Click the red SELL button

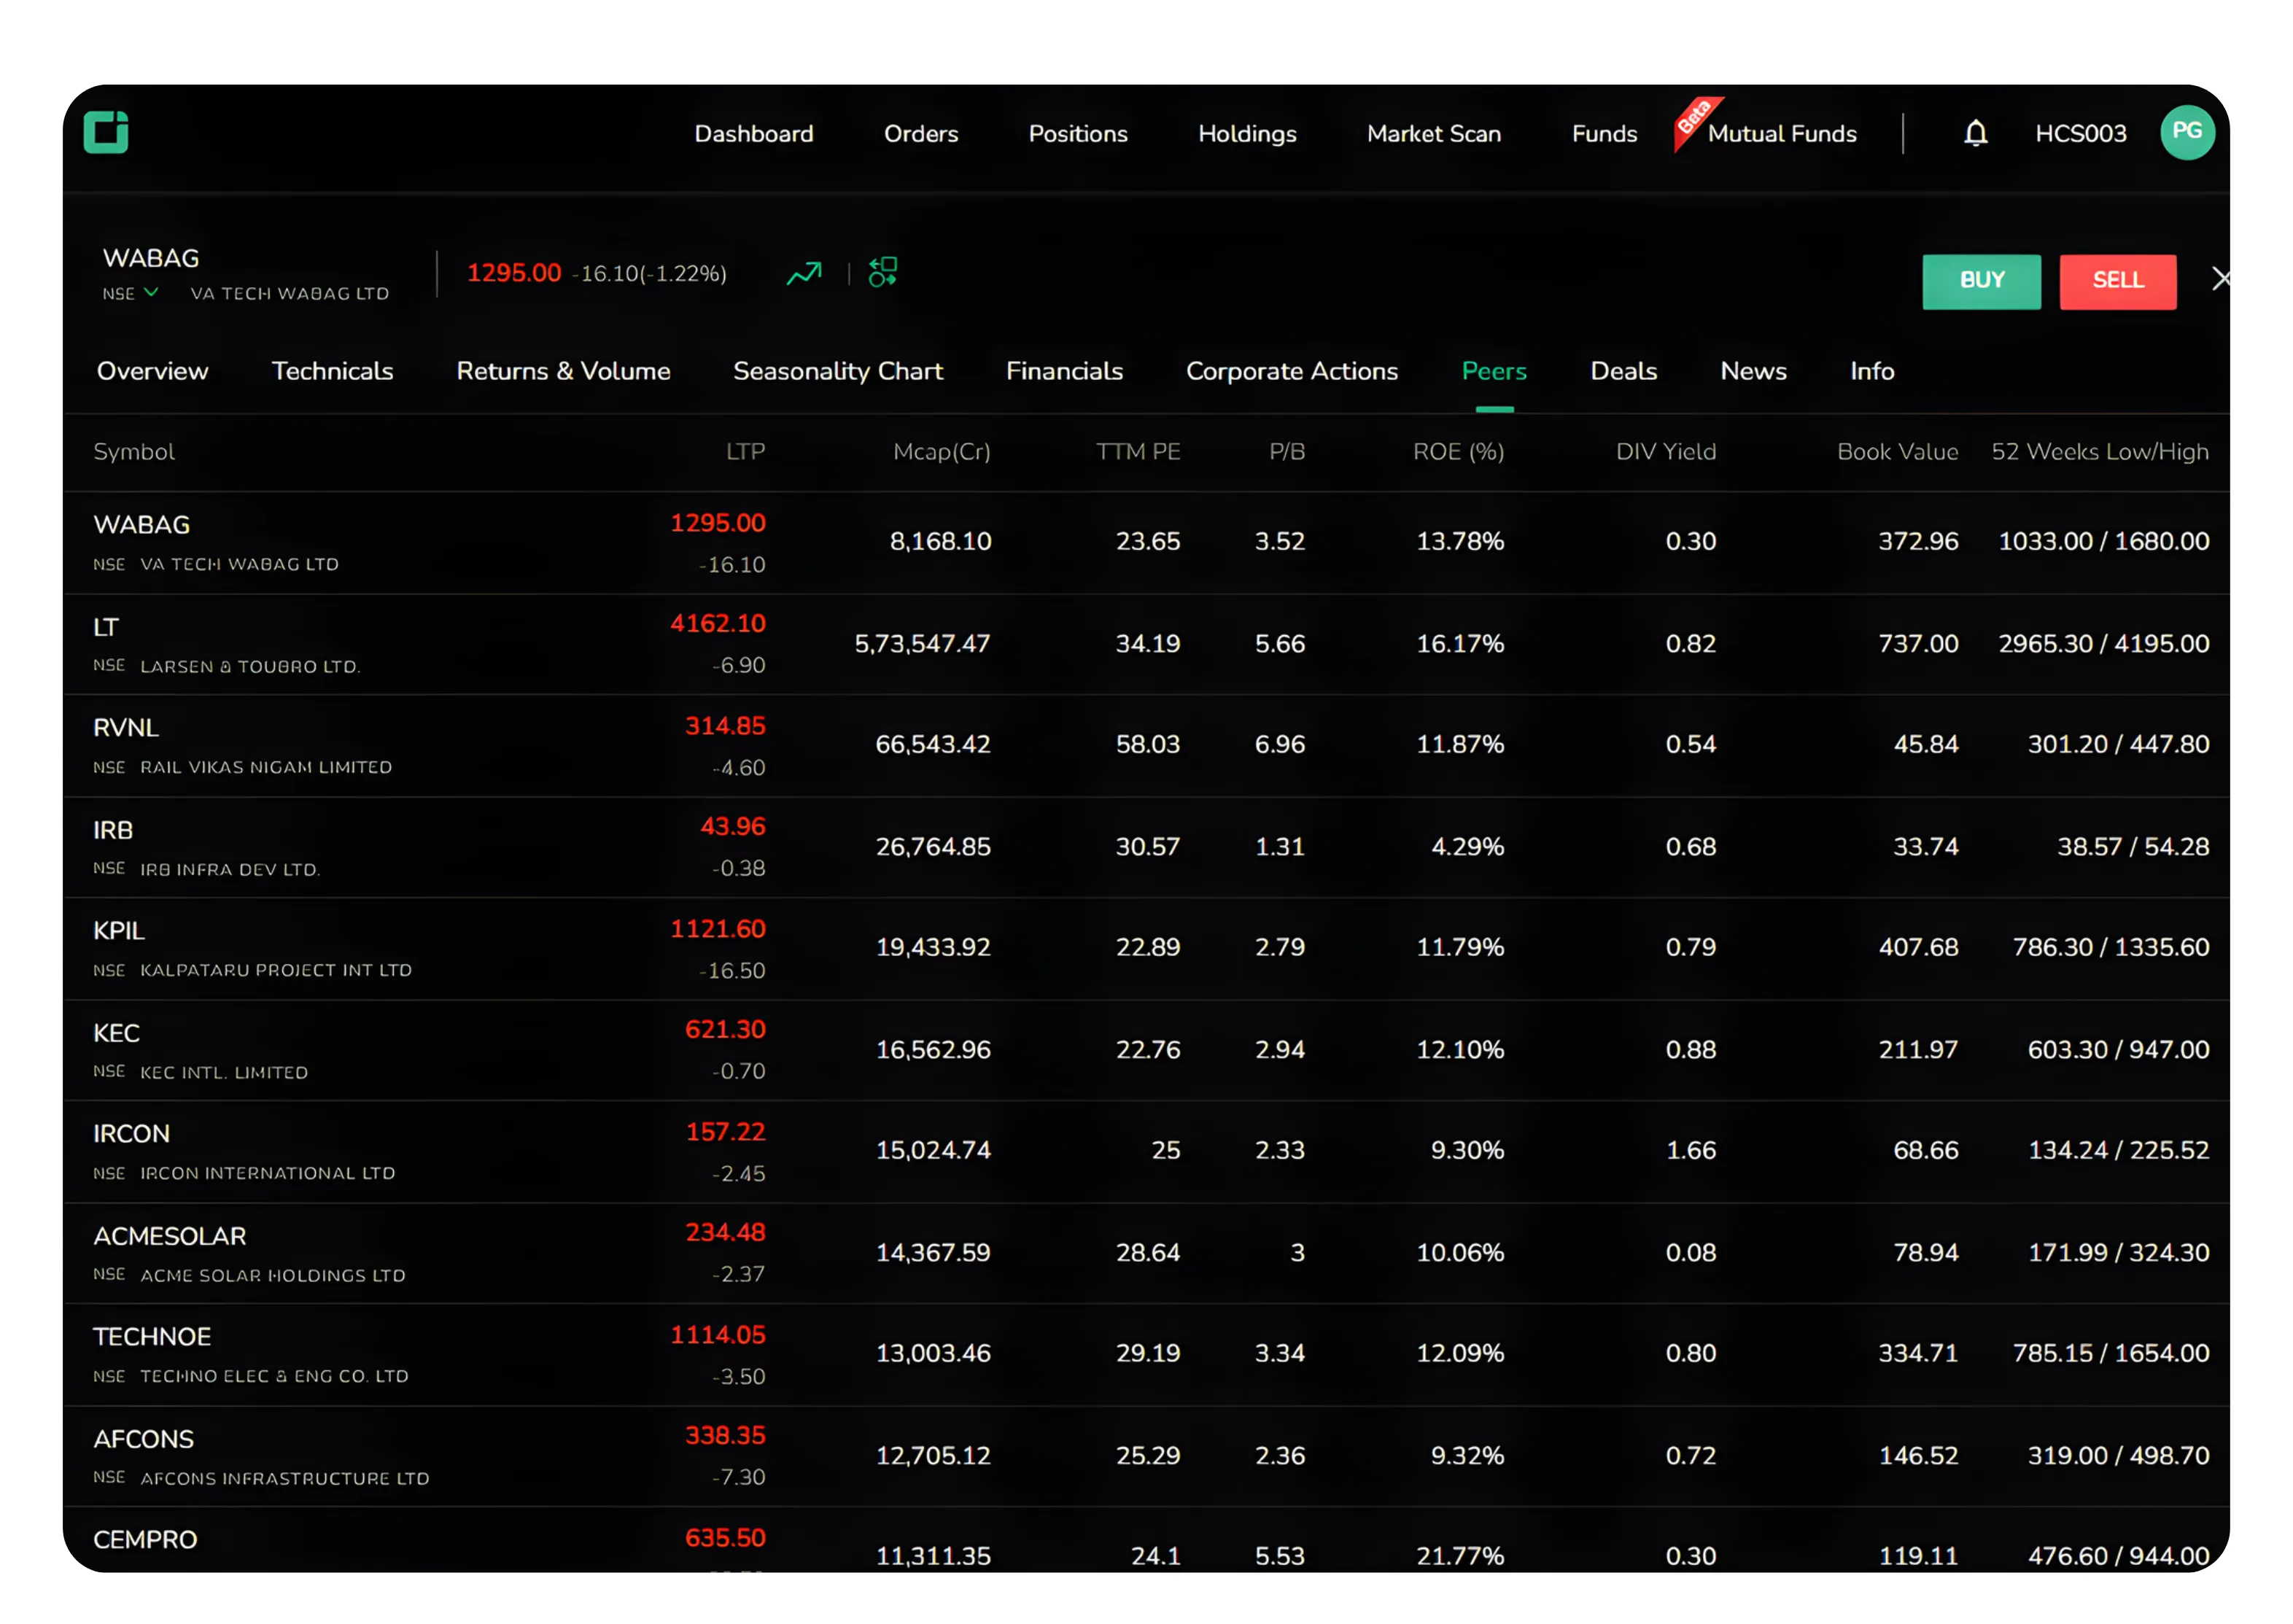[x=2118, y=281]
